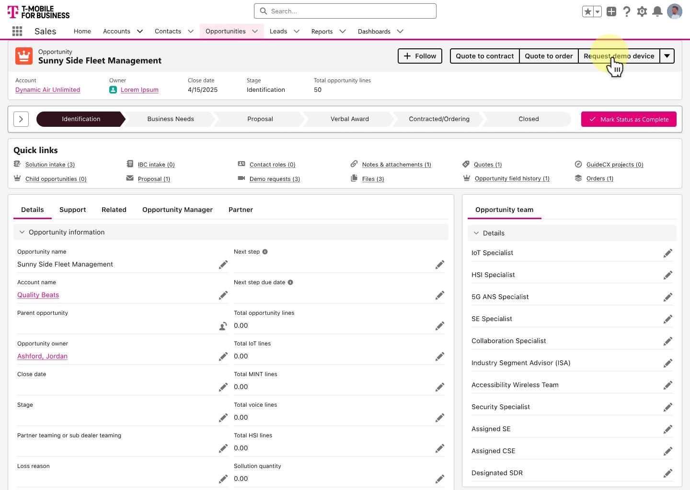
Task: Edit the 5G ANS Specialist pencil
Action: [x=668, y=297]
